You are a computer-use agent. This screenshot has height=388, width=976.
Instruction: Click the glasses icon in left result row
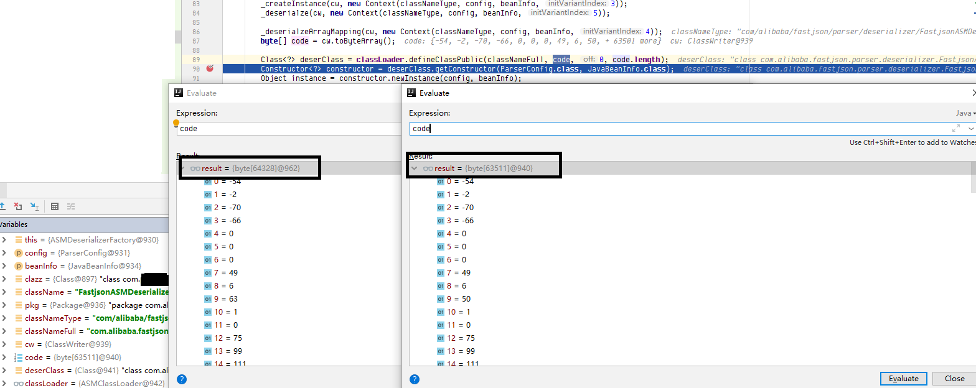(195, 169)
